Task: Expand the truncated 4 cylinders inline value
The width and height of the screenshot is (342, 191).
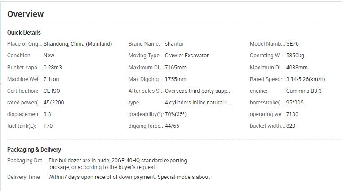Action: (x=198, y=103)
